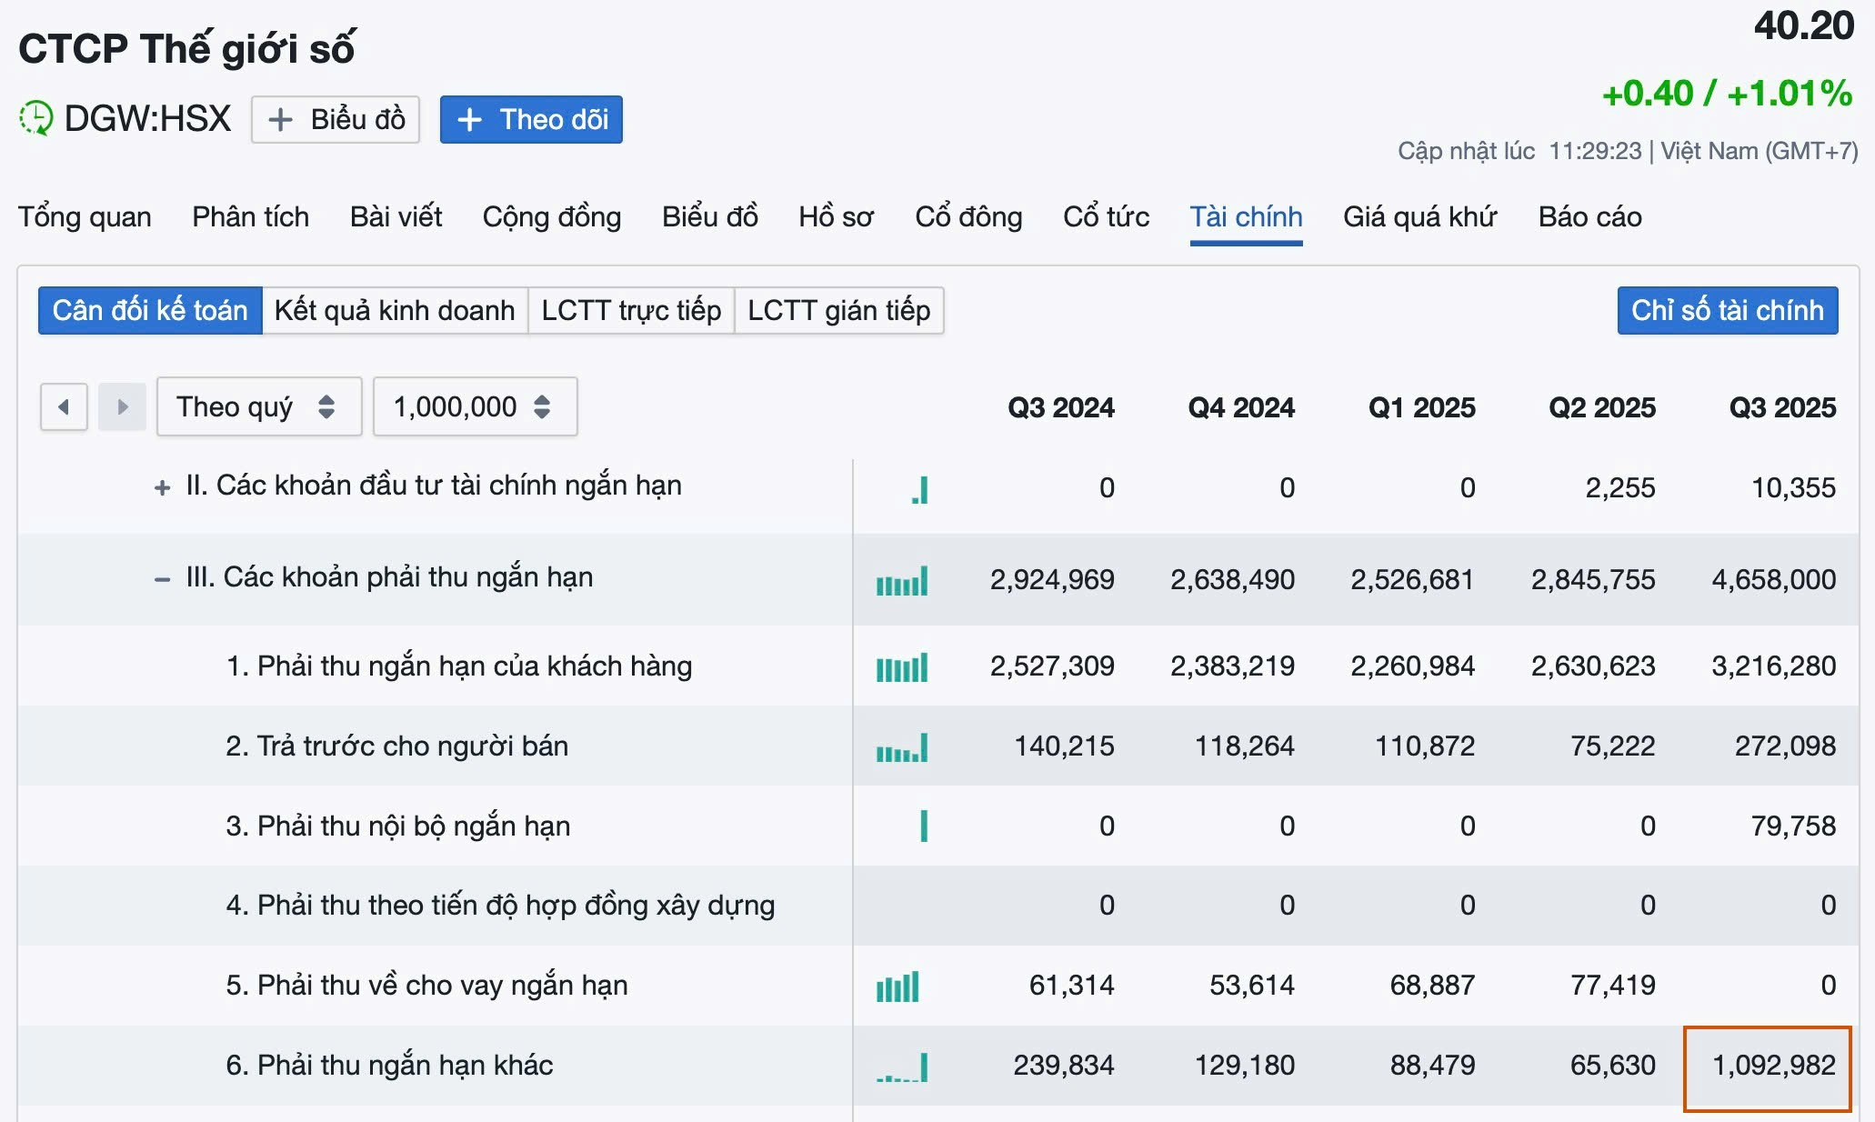The height and width of the screenshot is (1122, 1875).
Task: Click the clock icon beside DGW:HSX
Action: click(x=36, y=119)
